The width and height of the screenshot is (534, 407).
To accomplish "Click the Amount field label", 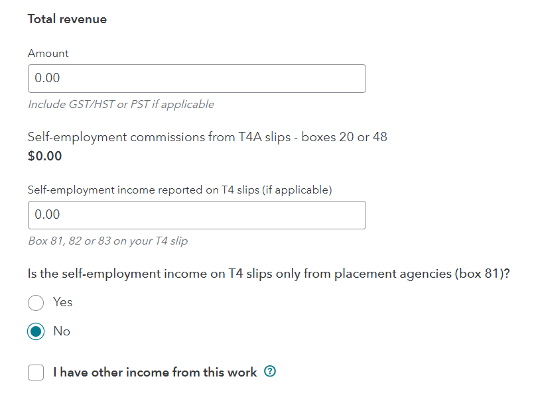I will pos(48,54).
